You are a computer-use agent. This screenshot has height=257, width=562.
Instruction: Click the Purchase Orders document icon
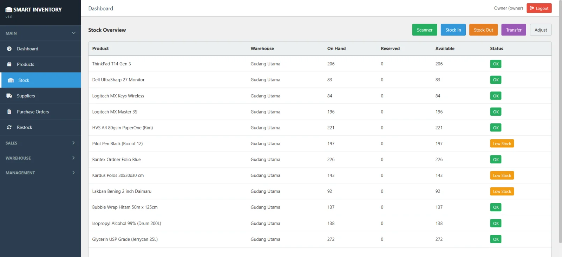point(9,112)
